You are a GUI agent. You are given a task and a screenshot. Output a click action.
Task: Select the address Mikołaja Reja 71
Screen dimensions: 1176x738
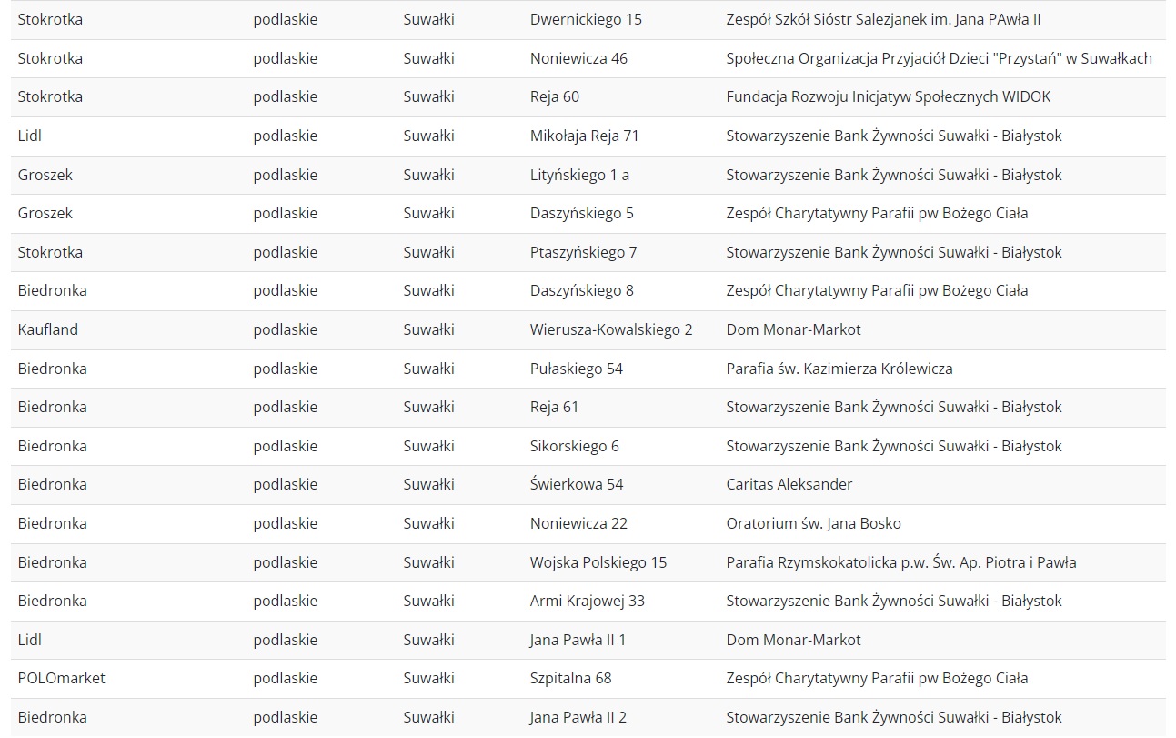pyautogui.click(x=585, y=136)
